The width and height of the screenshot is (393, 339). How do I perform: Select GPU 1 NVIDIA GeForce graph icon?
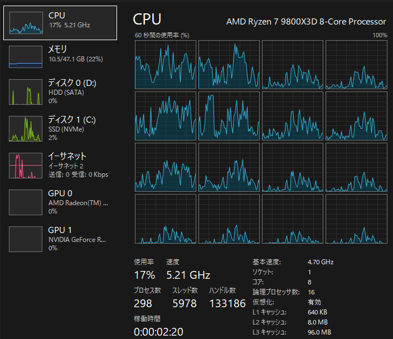[x=26, y=239]
